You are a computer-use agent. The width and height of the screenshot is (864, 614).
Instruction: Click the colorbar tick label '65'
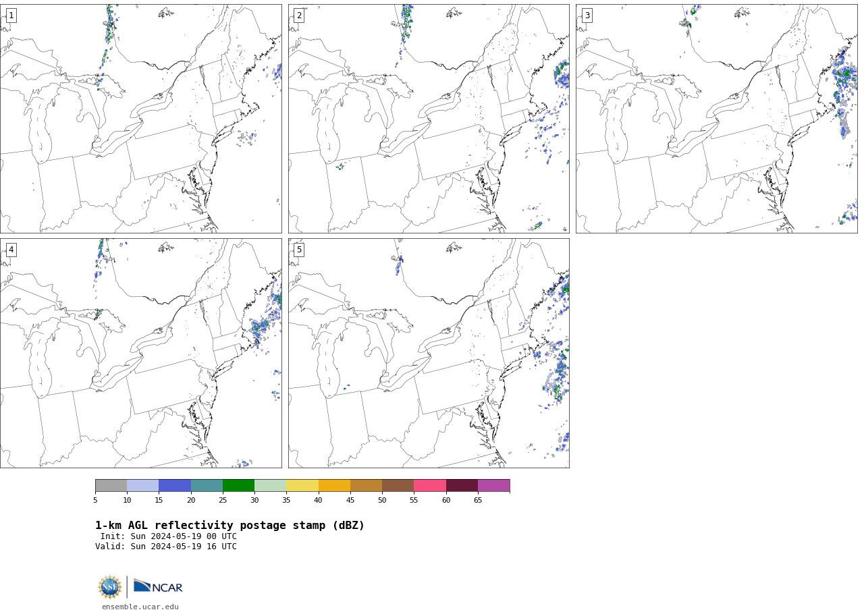pos(478,500)
